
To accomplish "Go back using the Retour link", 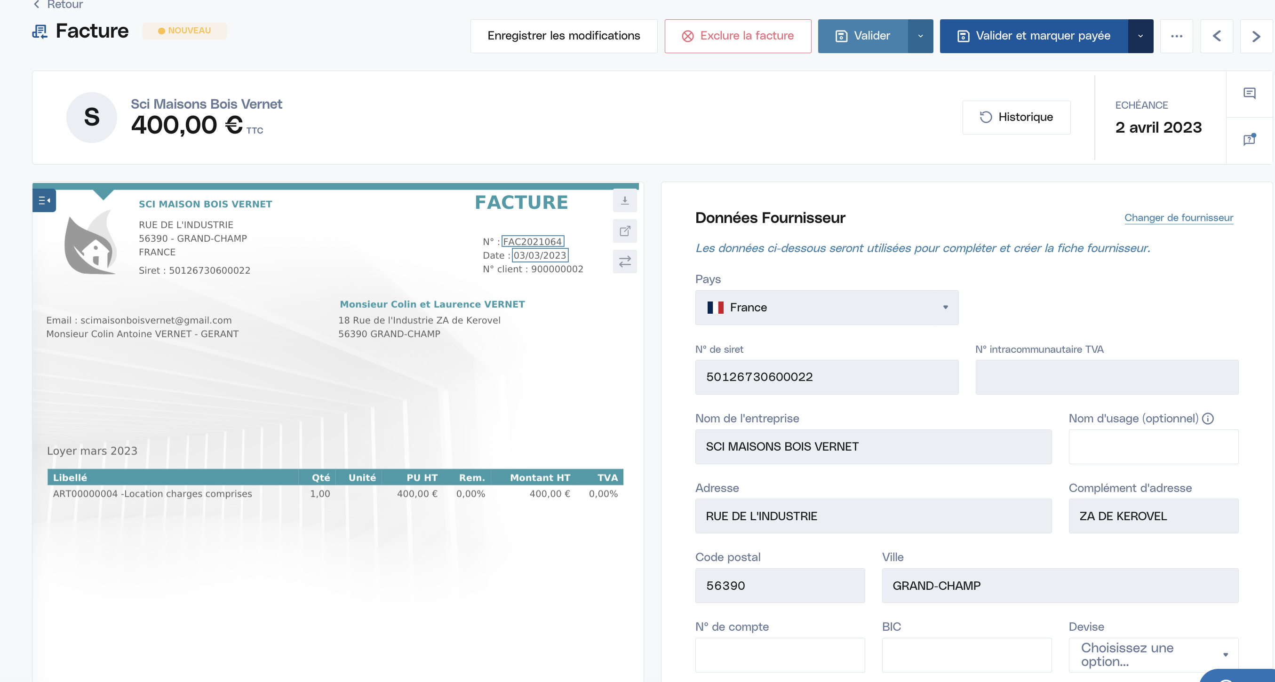I will point(58,4).
